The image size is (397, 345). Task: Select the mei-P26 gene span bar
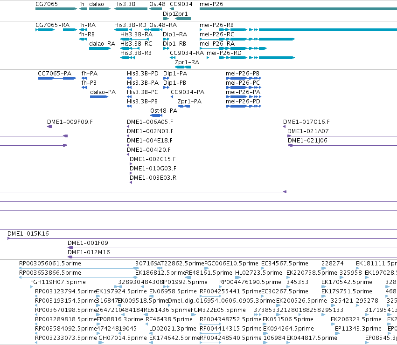point(298,9)
